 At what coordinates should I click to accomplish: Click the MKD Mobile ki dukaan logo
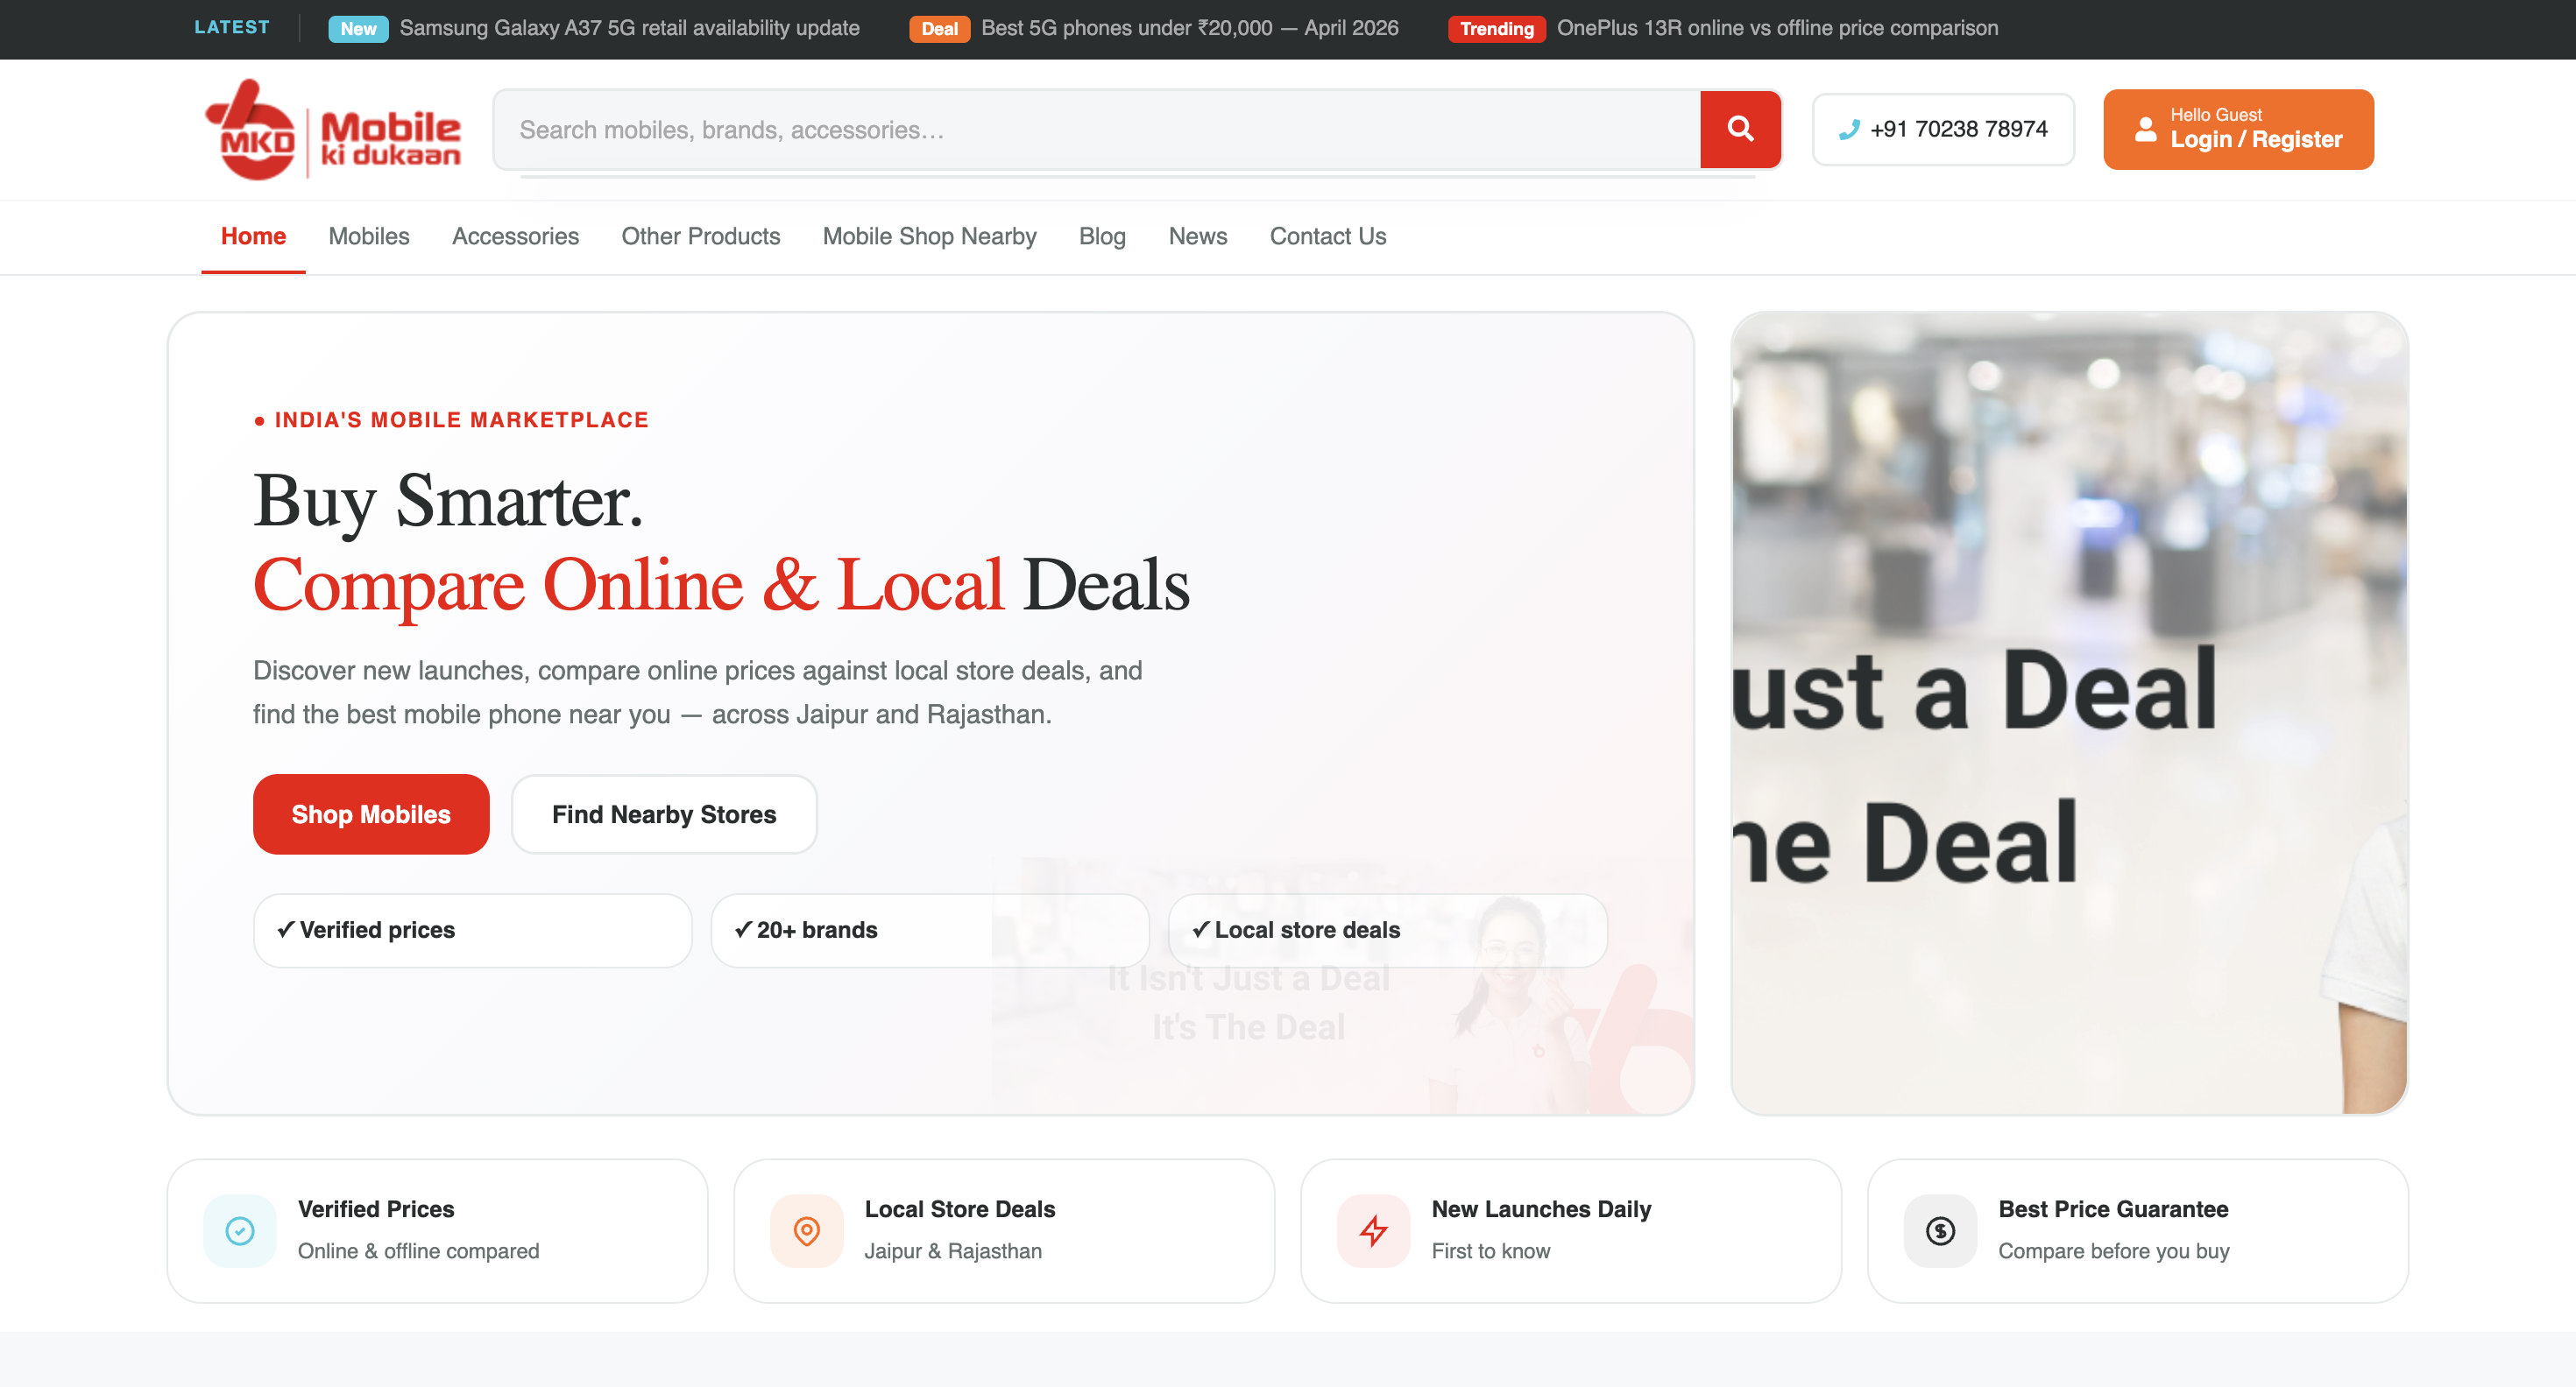coord(333,129)
